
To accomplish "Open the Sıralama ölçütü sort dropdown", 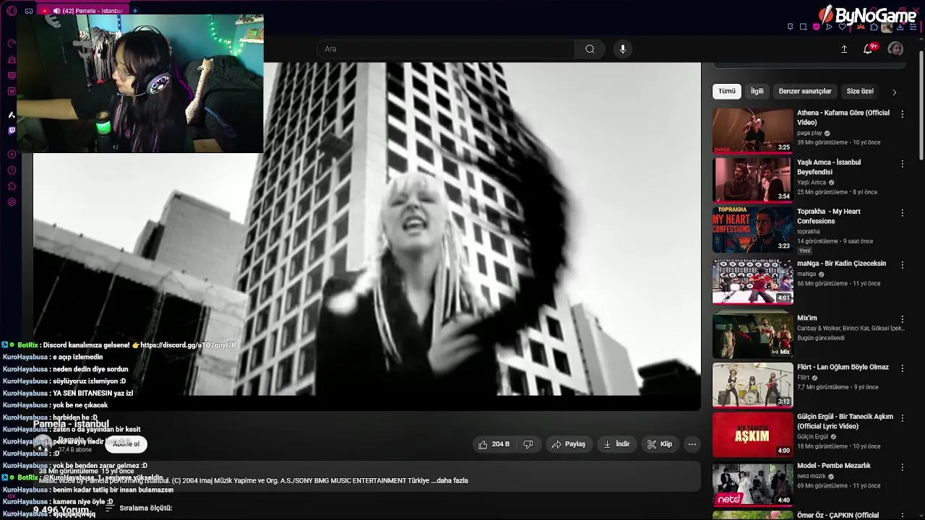I will click(139, 508).
